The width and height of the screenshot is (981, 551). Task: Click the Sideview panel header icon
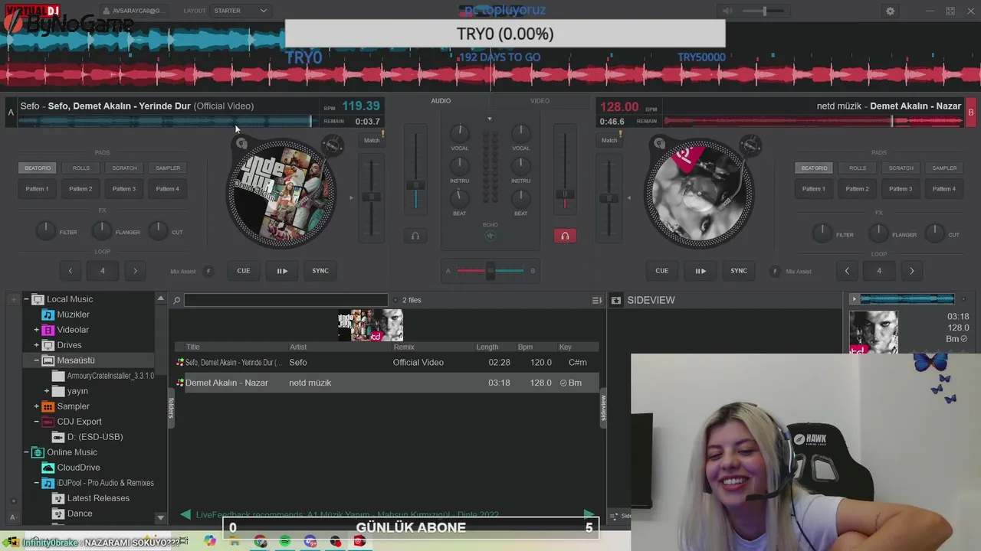tap(615, 300)
